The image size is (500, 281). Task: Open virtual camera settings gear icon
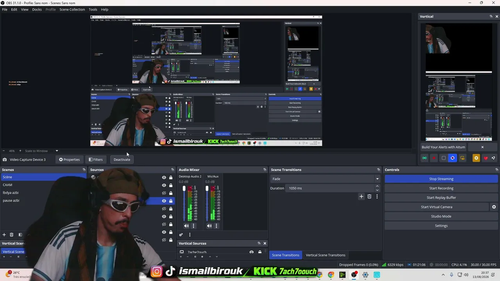pyautogui.click(x=494, y=207)
